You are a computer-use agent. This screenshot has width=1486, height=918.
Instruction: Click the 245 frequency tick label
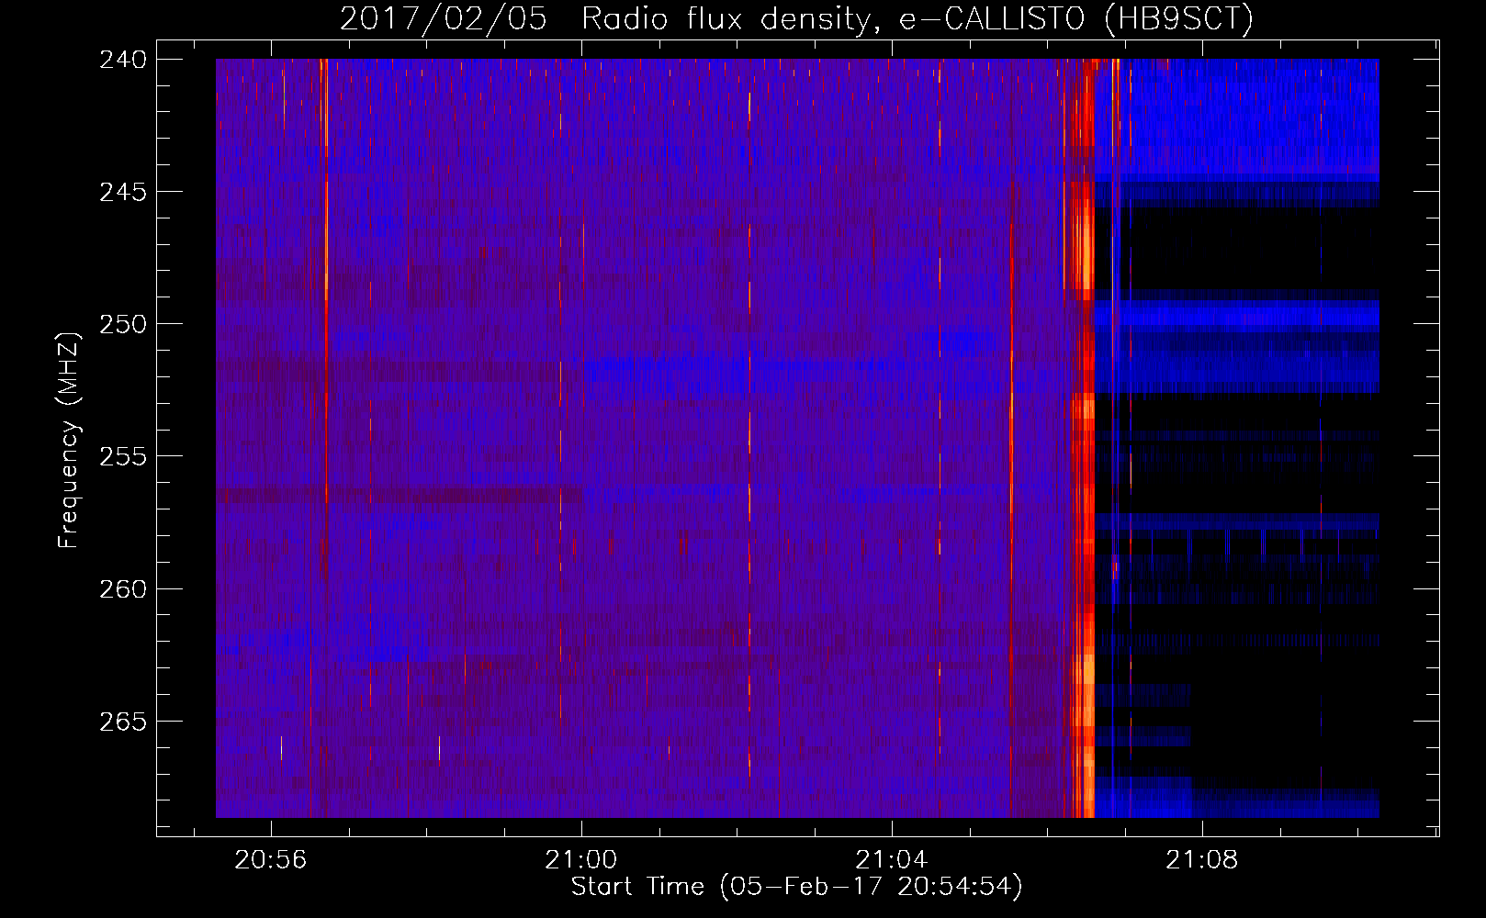tap(122, 192)
